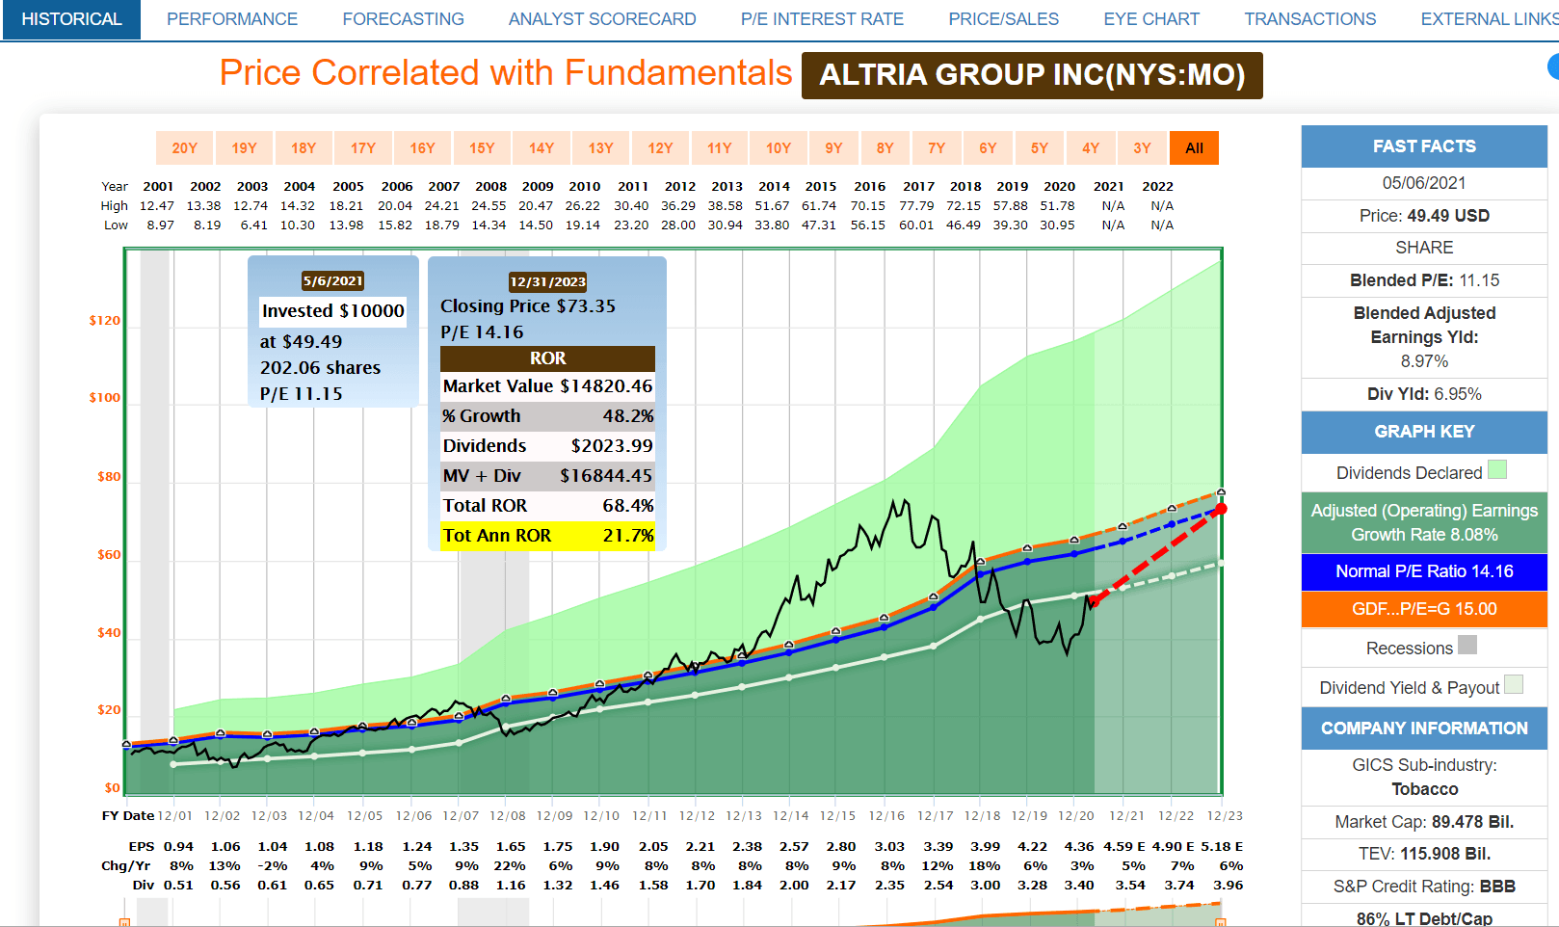Select the 9Y time range

[833, 148]
